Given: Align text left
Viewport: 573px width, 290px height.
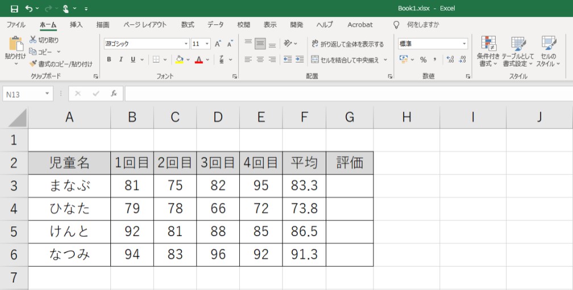Looking at the screenshot, I should [x=248, y=59].
